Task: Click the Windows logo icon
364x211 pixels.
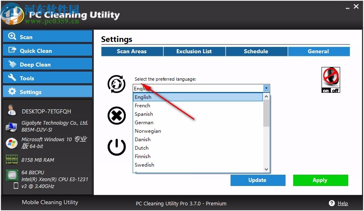Action: click(x=12, y=143)
